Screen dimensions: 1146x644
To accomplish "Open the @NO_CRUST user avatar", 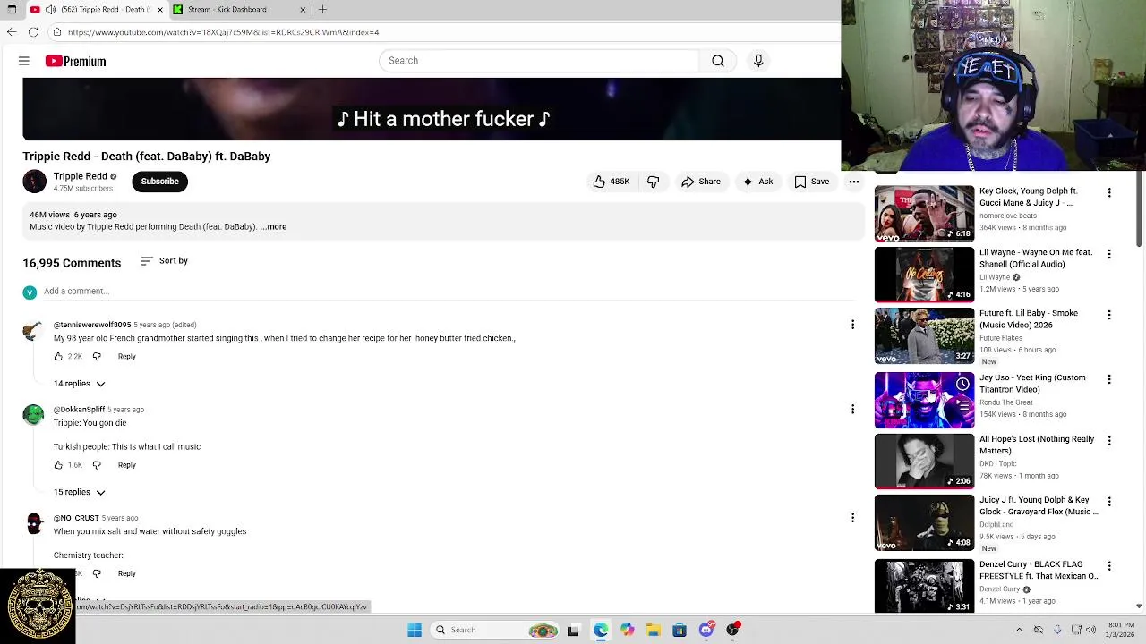I will [x=34, y=524].
